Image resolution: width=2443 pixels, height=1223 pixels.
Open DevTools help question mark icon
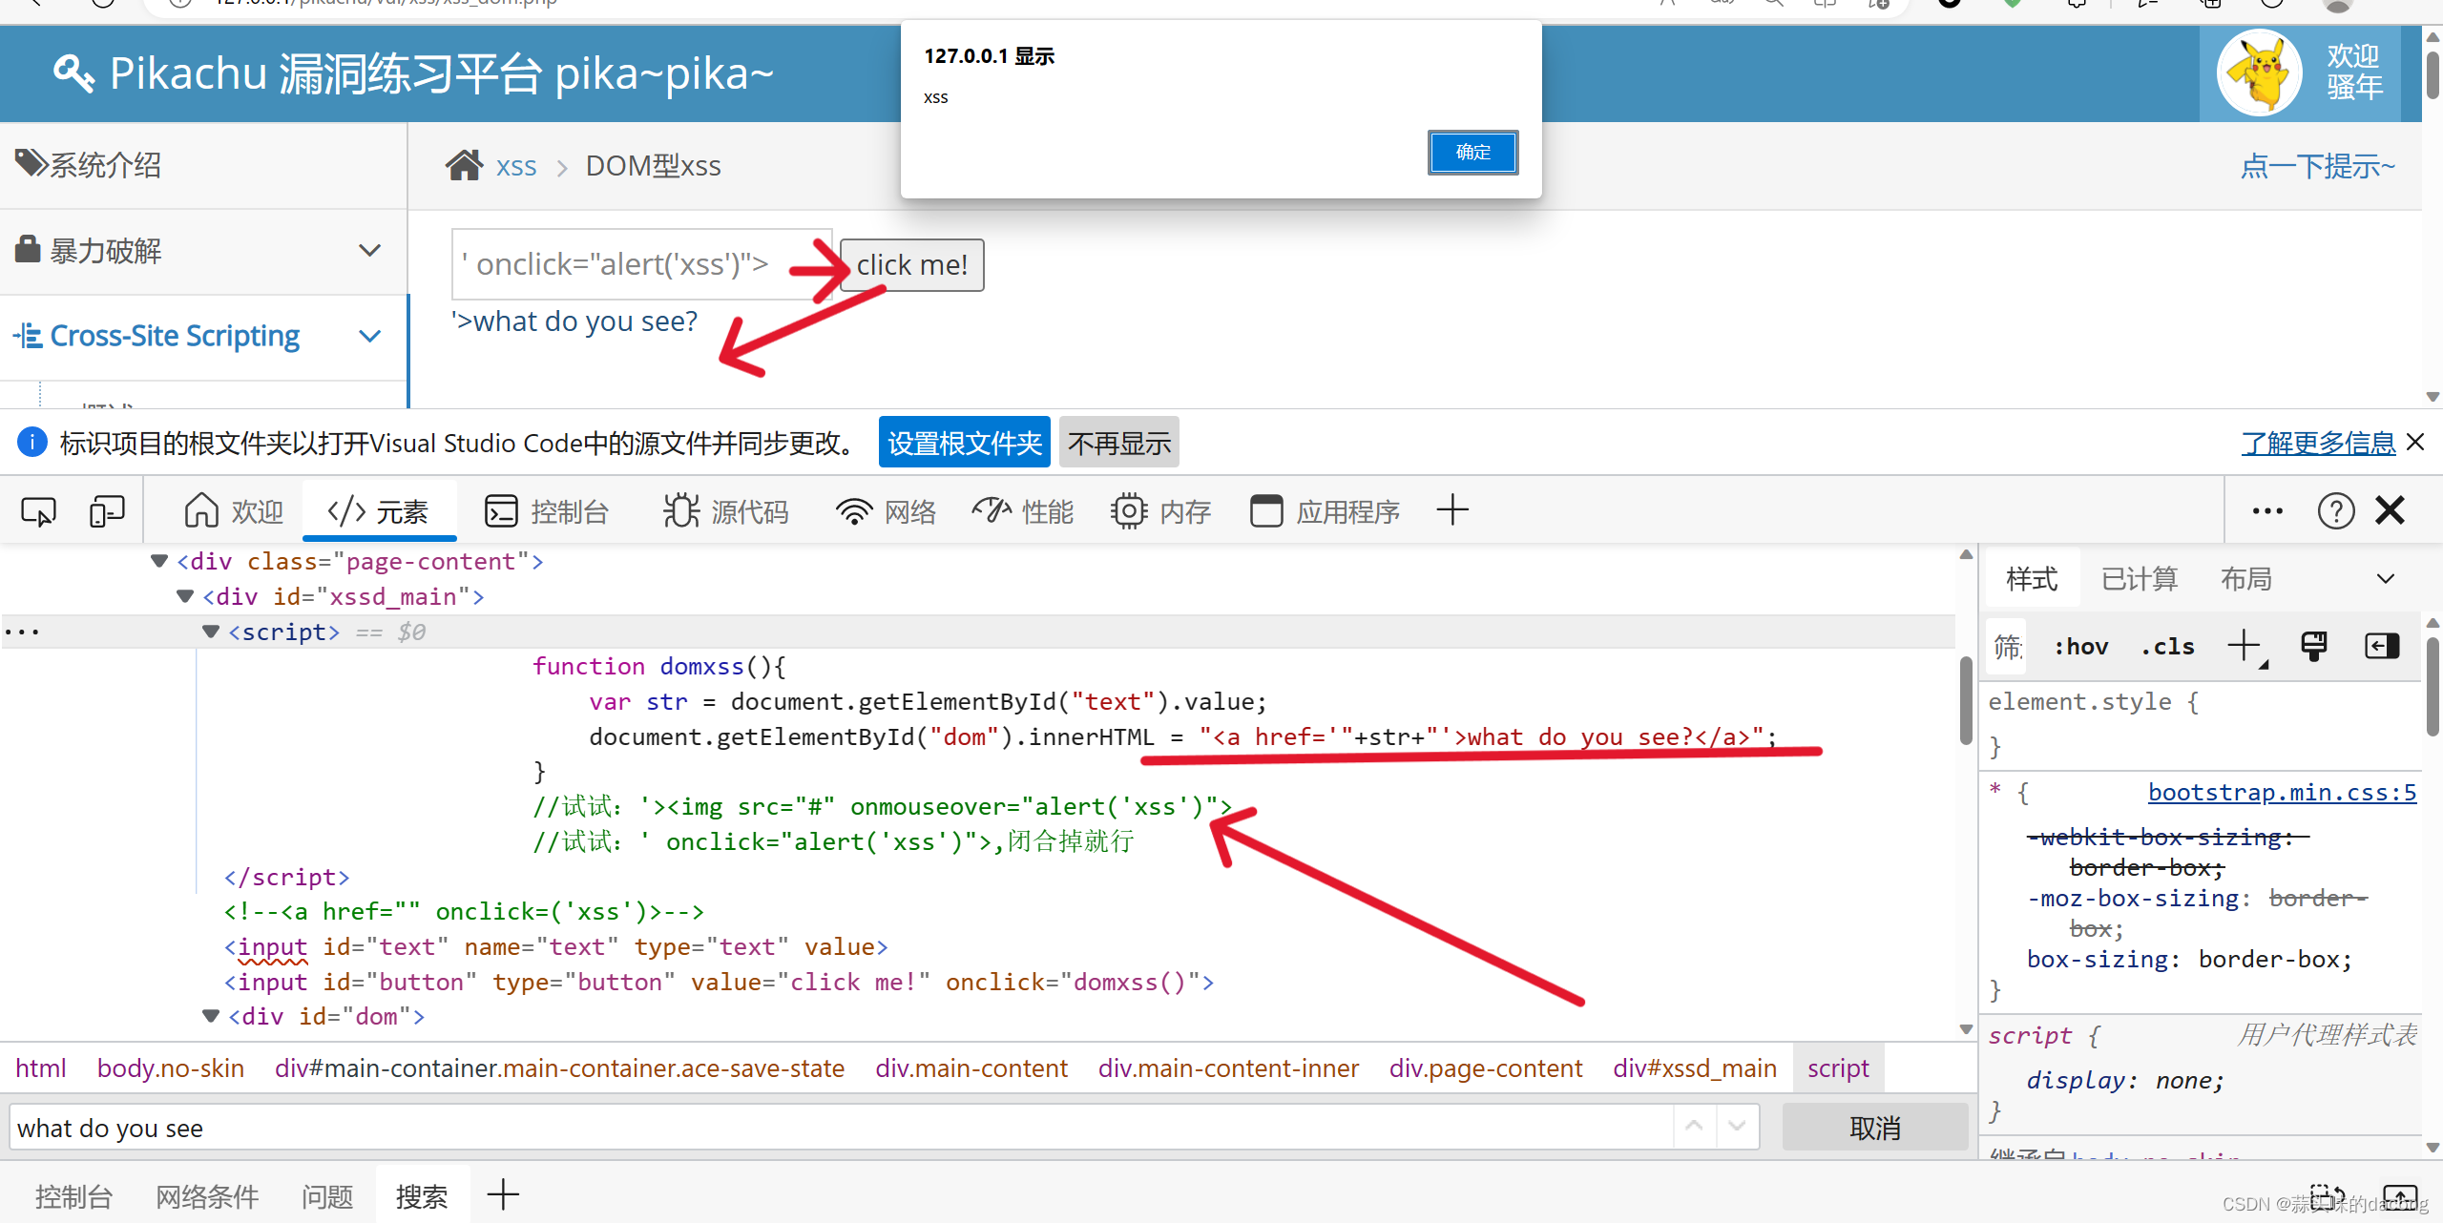2335,511
